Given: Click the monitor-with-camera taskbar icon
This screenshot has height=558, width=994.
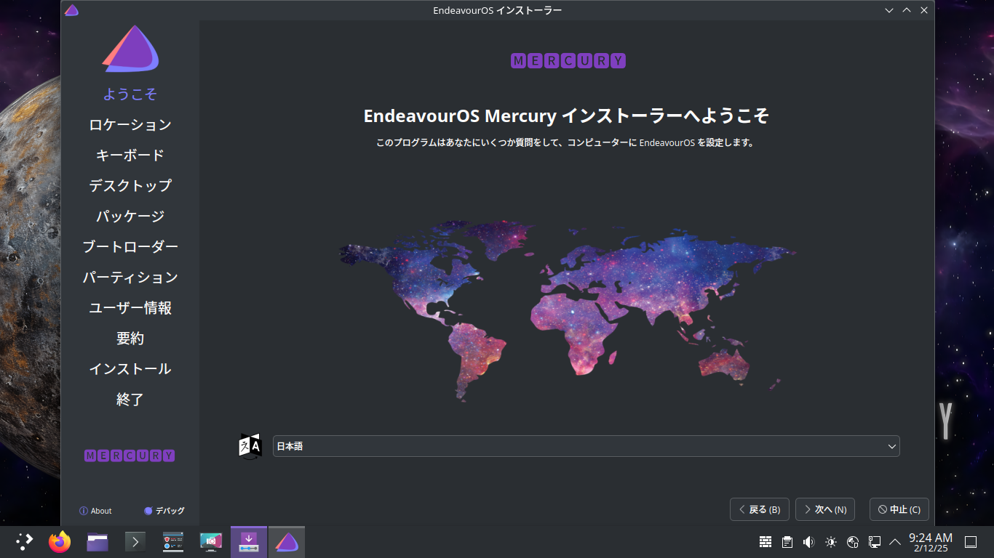Looking at the screenshot, I should click(x=211, y=542).
